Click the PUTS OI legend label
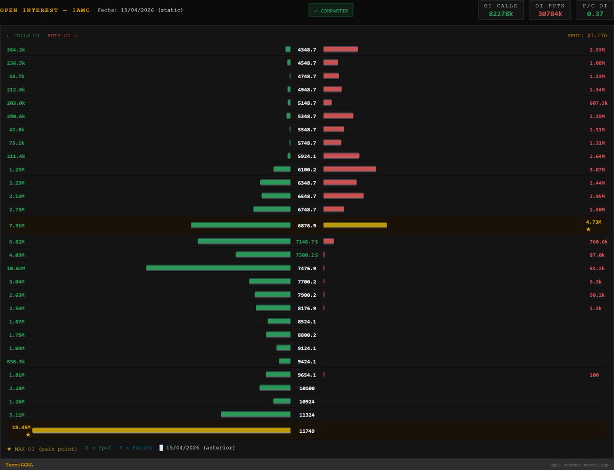Screen dimensions: 614x470 (x=62, y=36)
